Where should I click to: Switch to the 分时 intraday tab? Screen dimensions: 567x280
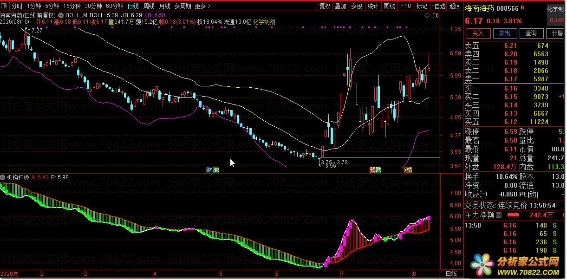click(17, 6)
